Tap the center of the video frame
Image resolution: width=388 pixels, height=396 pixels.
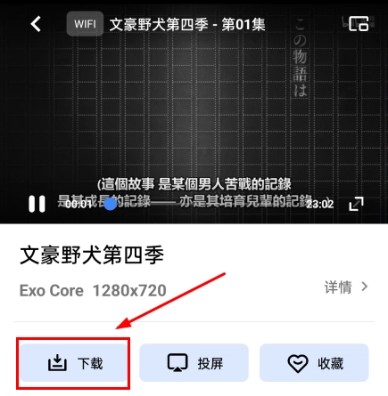pos(194,112)
